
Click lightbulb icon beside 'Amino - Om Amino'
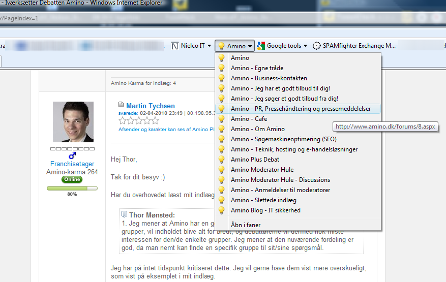pos(221,129)
